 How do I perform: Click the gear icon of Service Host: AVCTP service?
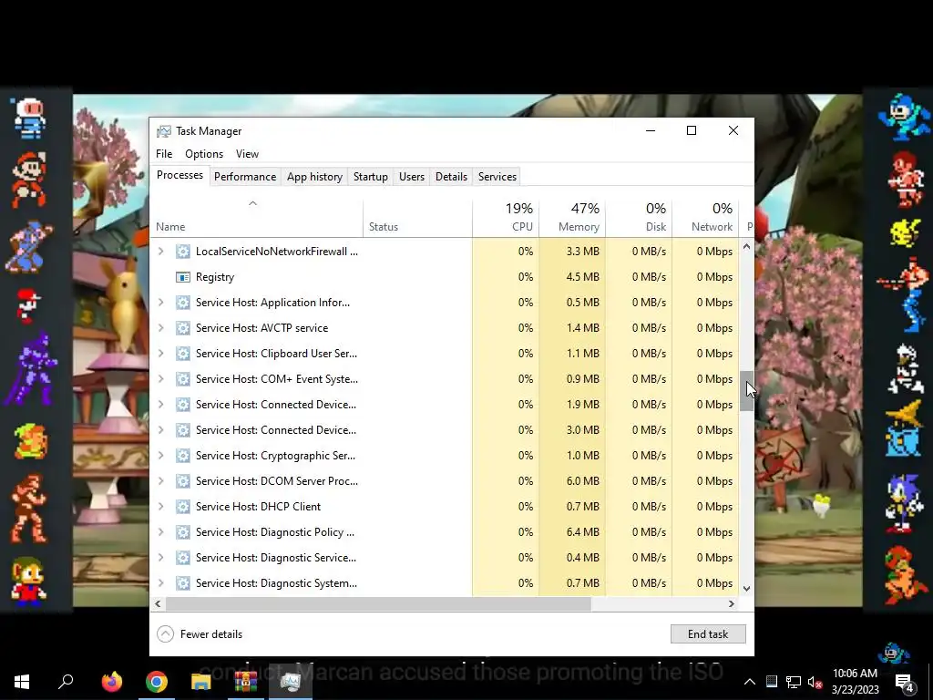[182, 328]
